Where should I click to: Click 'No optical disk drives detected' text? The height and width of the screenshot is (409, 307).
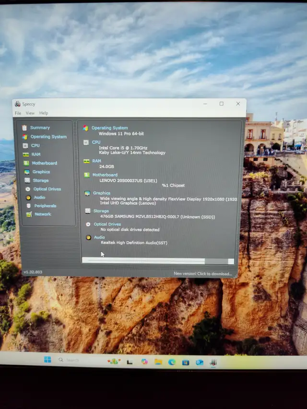(130, 230)
